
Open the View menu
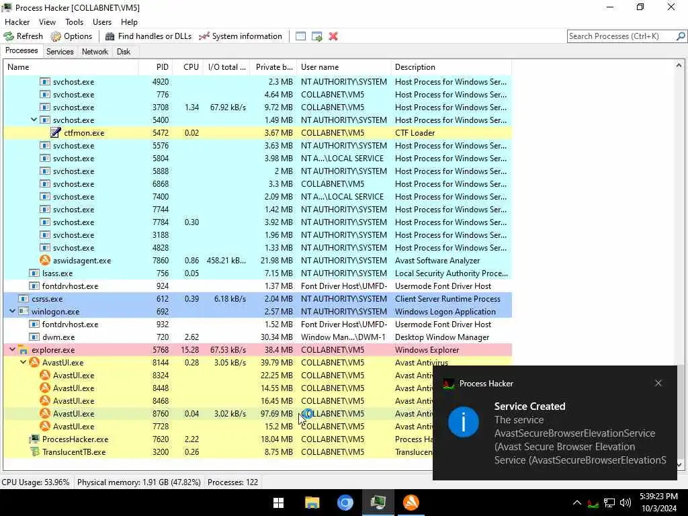coord(47,22)
